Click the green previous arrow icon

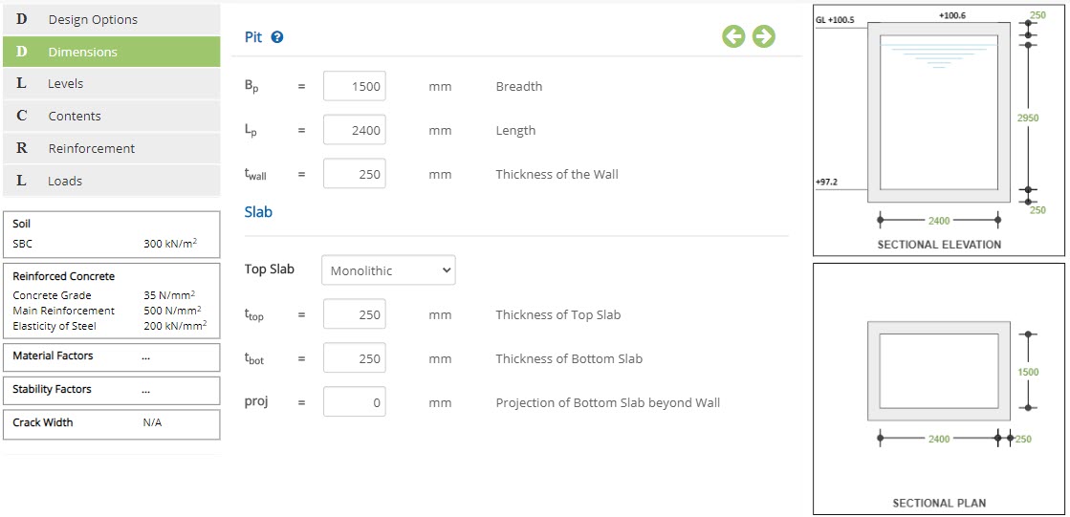pyautogui.click(x=733, y=36)
